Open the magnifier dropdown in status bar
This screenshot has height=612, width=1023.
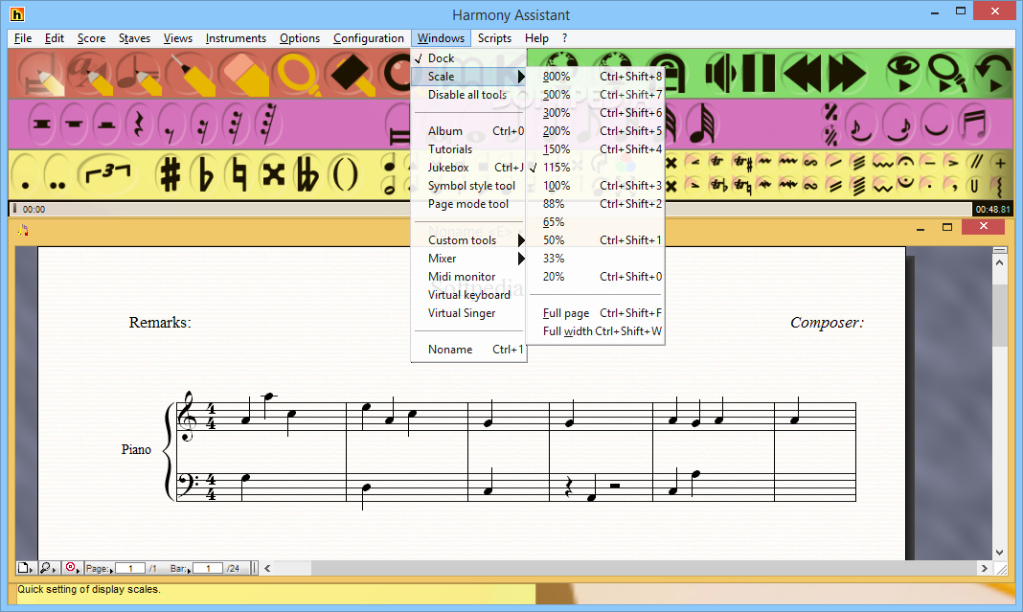pos(48,568)
